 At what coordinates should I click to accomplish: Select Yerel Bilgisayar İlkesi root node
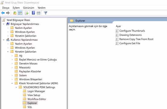18,20
